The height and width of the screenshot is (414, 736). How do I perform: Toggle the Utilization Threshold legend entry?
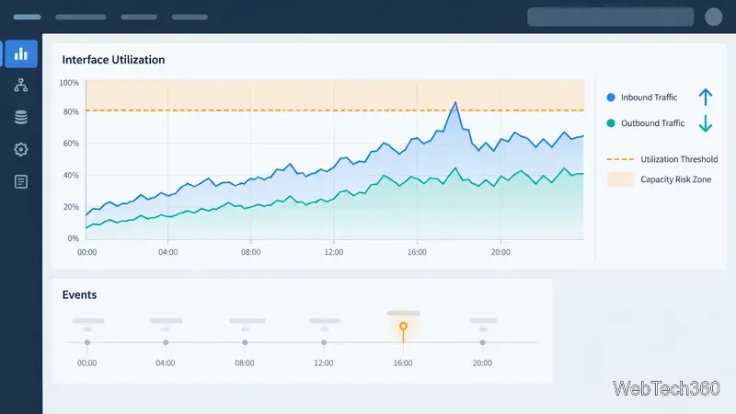pyautogui.click(x=661, y=159)
